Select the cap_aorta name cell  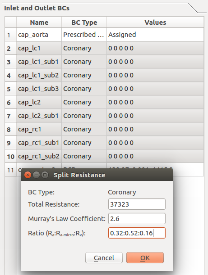click(x=39, y=35)
